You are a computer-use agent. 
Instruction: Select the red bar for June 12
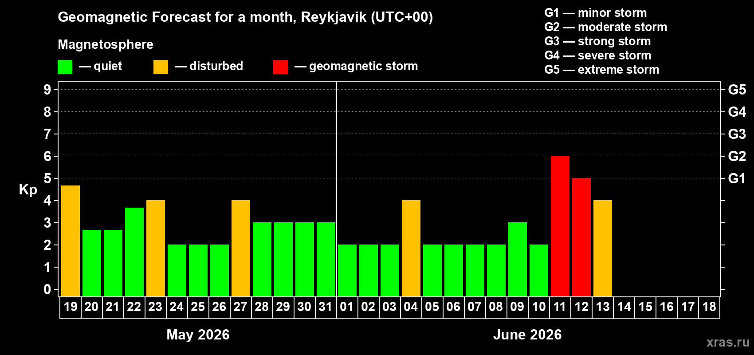point(581,237)
